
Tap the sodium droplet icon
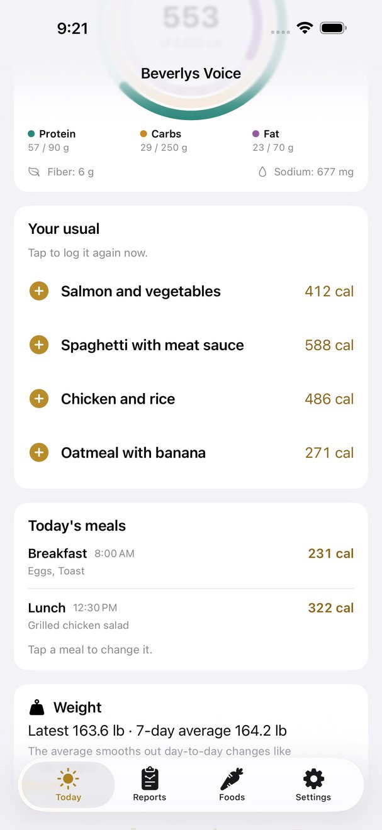[262, 172]
